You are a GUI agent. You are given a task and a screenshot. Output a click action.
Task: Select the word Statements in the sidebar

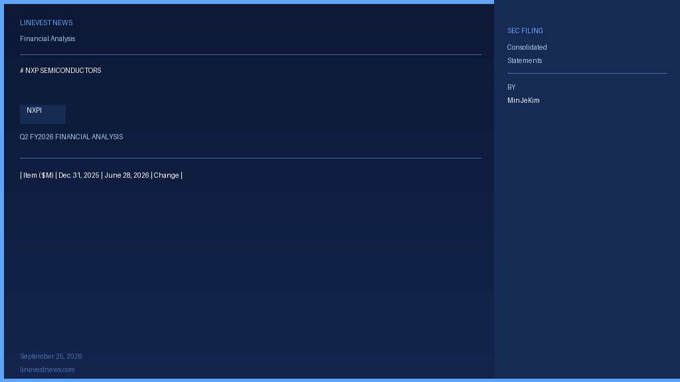click(x=525, y=60)
